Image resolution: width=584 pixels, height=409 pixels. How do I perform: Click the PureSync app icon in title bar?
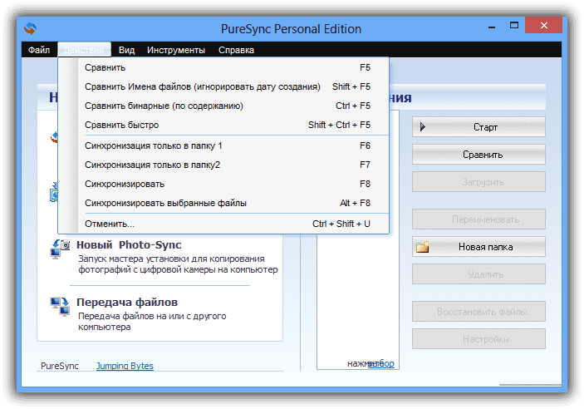click(31, 29)
